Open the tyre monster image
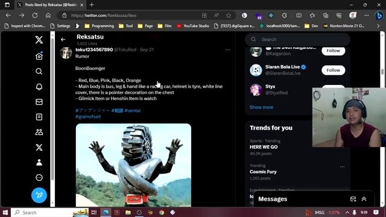Screen dimensions: 386x217 [133, 165]
